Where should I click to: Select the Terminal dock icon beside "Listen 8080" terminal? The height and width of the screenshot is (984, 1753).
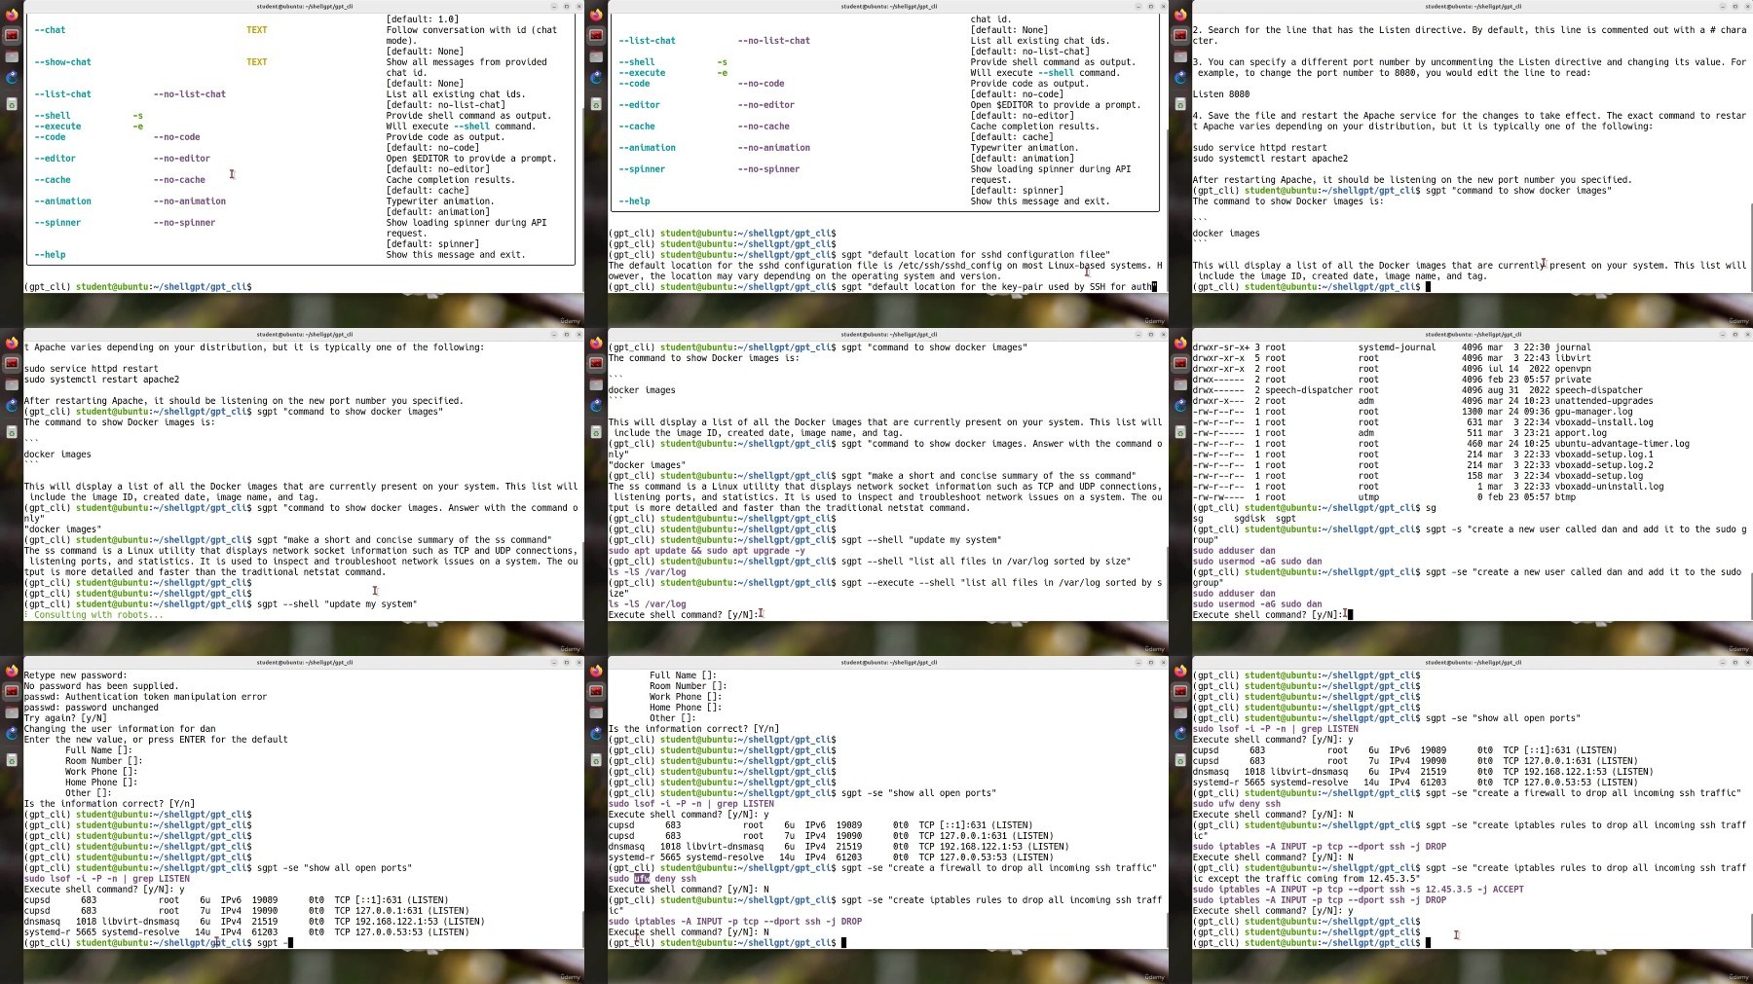tap(1180, 35)
